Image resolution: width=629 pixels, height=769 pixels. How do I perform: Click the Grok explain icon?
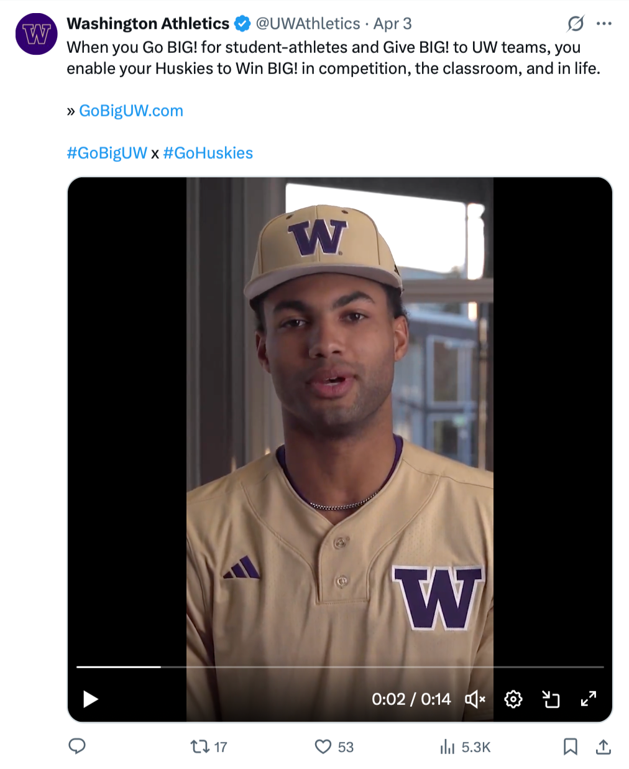click(x=576, y=24)
